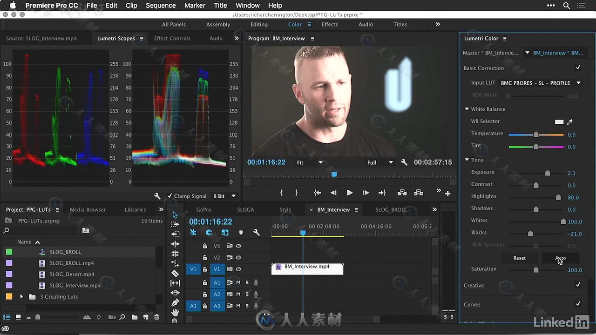
Task: Add a marker in the timeline
Action: pyautogui.click(x=241, y=232)
